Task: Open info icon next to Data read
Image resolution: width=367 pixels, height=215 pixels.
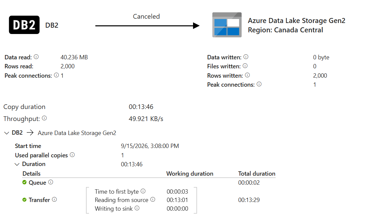Action: tap(36, 57)
